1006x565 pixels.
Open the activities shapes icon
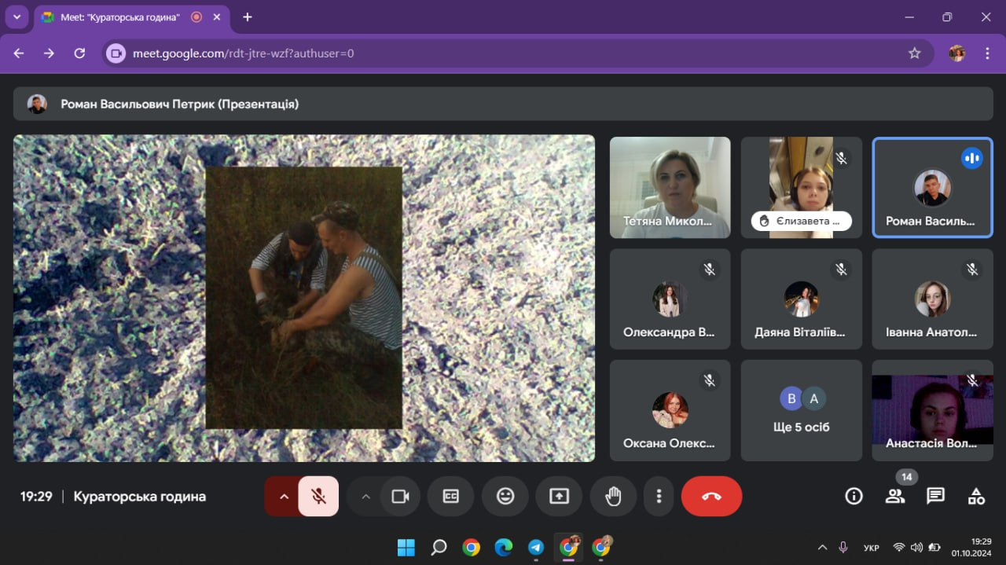pyautogui.click(x=976, y=497)
